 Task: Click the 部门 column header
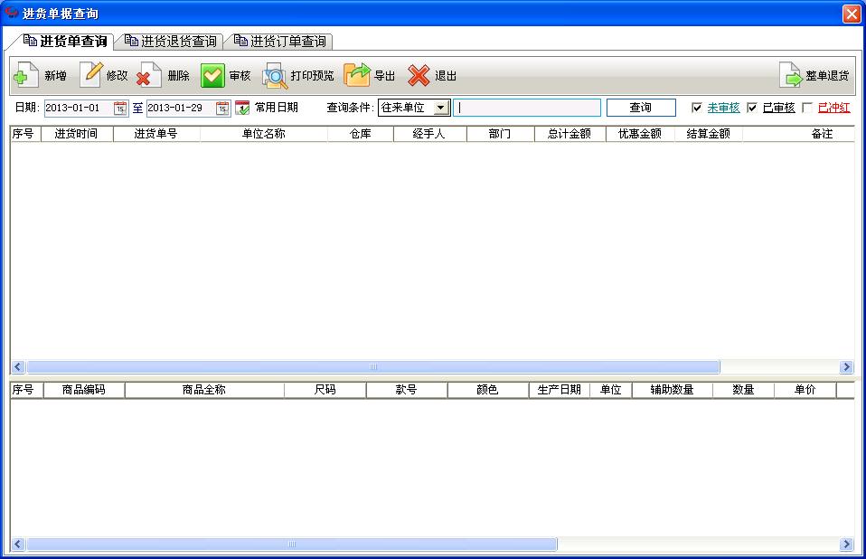pyautogui.click(x=501, y=134)
